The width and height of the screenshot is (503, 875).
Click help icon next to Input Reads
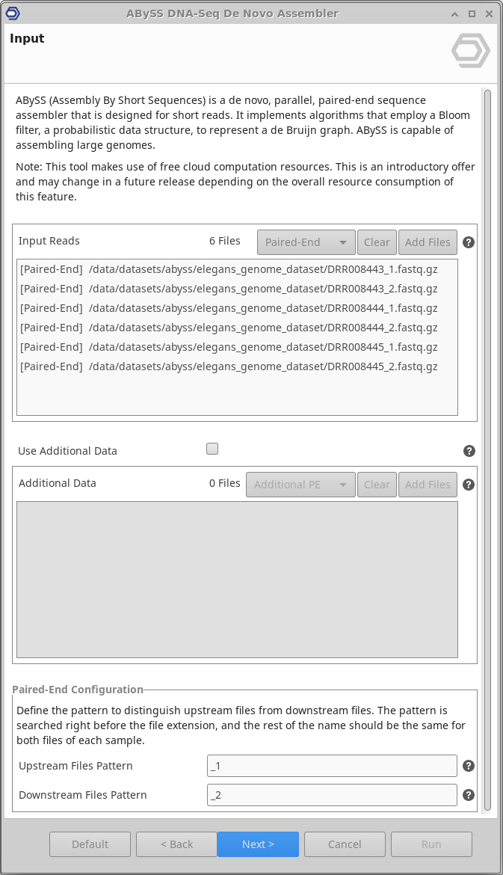pyautogui.click(x=469, y=242)
